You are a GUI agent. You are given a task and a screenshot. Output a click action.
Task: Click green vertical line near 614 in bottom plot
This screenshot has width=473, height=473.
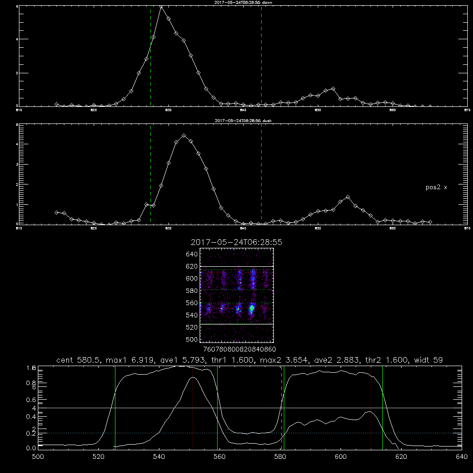coord(382,408)
